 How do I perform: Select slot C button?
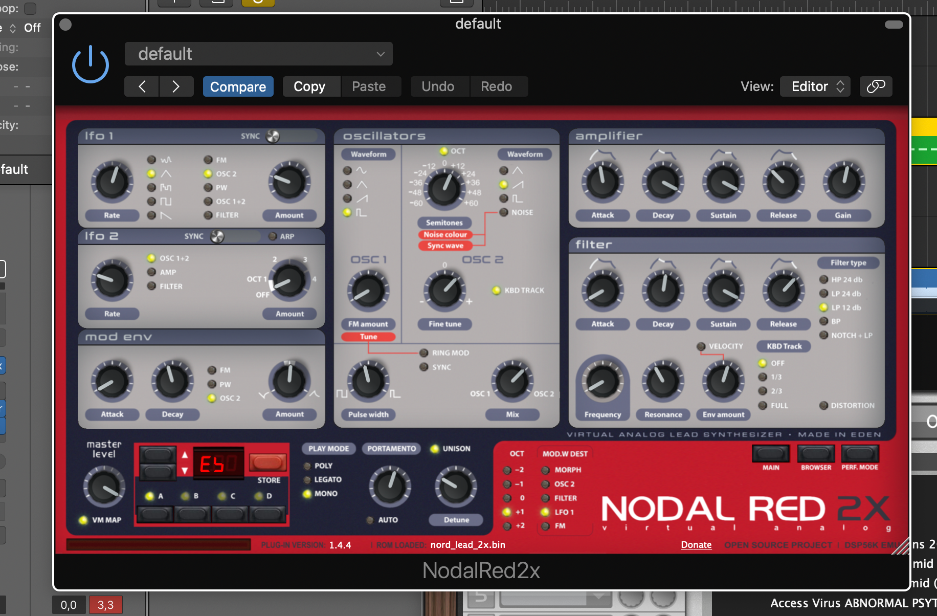coord(230,514)
